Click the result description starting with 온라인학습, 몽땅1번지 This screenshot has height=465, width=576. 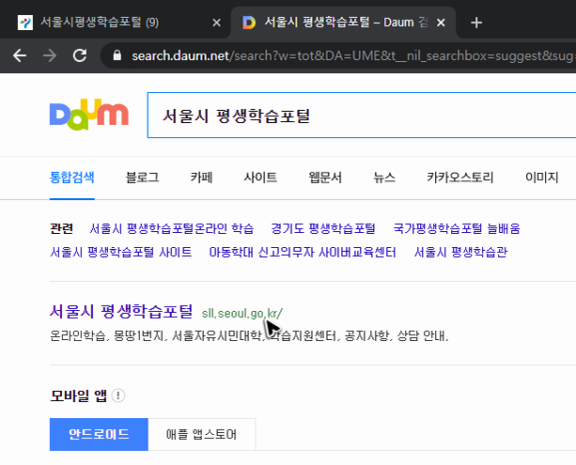249,335
